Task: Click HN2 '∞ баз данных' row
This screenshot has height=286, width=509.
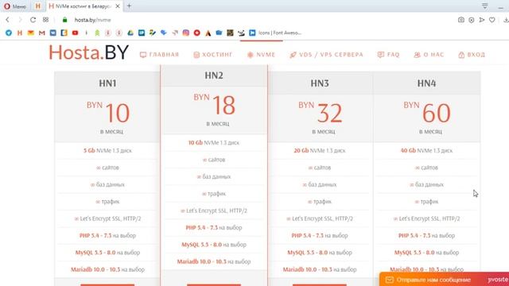Action: click(214, 176)
